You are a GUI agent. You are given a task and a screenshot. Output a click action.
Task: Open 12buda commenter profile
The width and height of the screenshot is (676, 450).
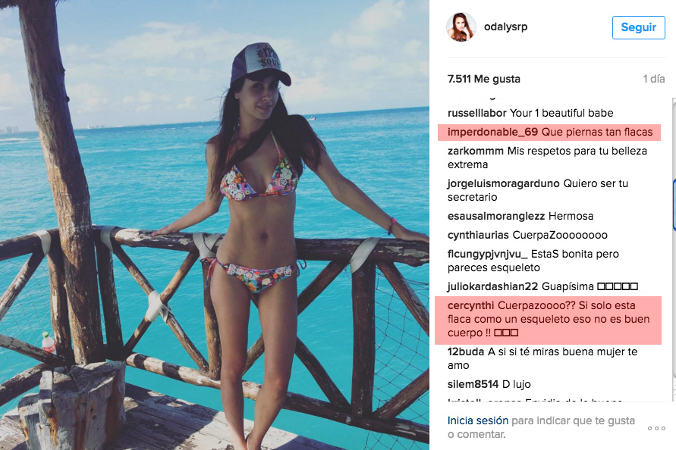tap(466, 352)
